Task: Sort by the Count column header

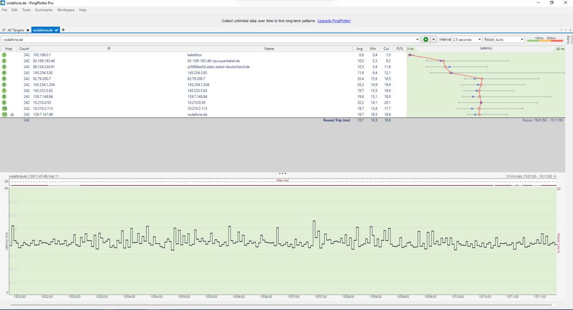Action: coord(24,49)
